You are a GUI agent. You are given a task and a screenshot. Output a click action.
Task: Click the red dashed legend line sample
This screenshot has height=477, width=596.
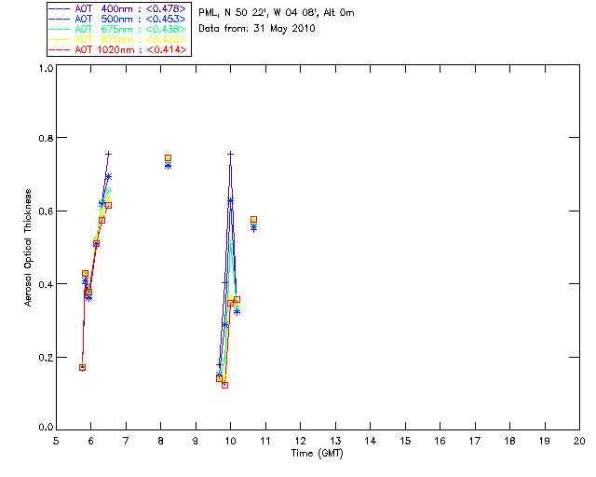(x=60, y=49)
